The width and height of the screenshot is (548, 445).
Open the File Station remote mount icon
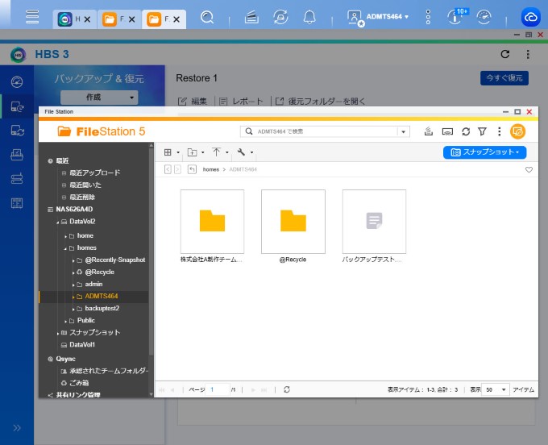447,131
